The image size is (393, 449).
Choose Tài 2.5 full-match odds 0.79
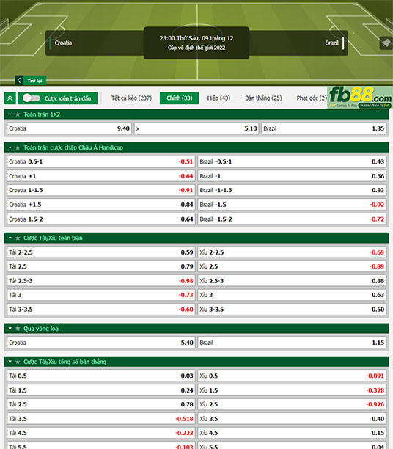[x=101, y=266]
